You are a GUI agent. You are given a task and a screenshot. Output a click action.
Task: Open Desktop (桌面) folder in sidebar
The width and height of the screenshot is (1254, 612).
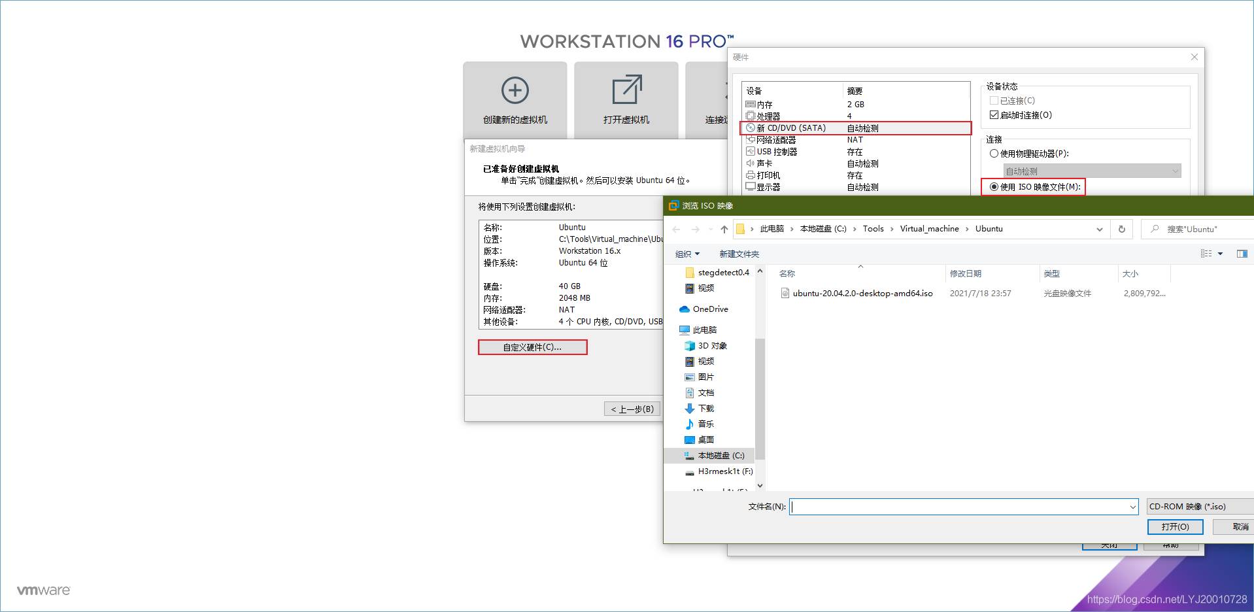(699, 439)
